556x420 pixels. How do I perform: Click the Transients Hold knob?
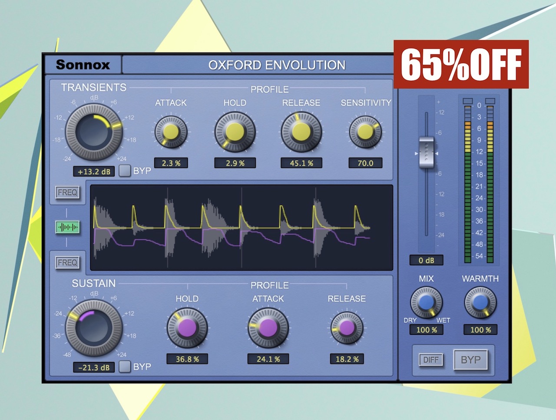coord(235,132)
